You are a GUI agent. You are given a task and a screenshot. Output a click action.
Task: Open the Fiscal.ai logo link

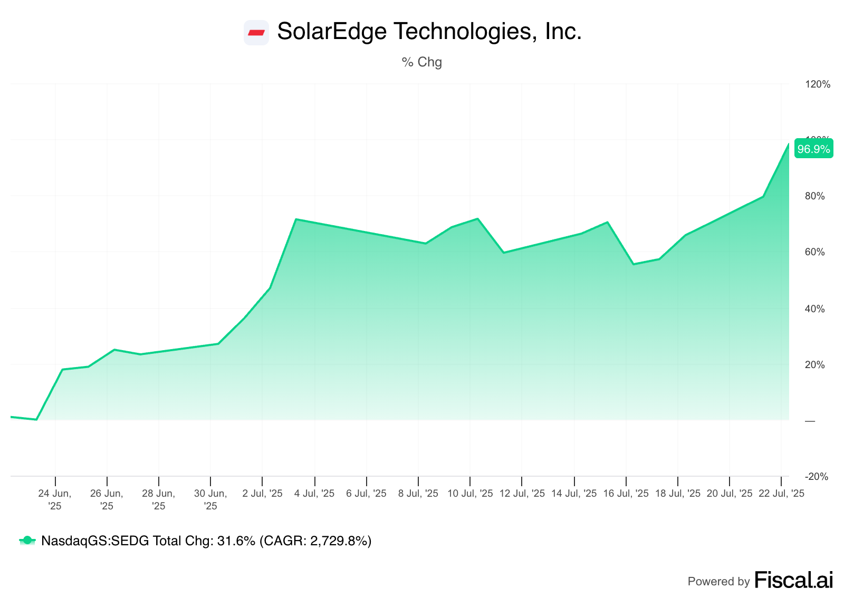tap(794, 580)
